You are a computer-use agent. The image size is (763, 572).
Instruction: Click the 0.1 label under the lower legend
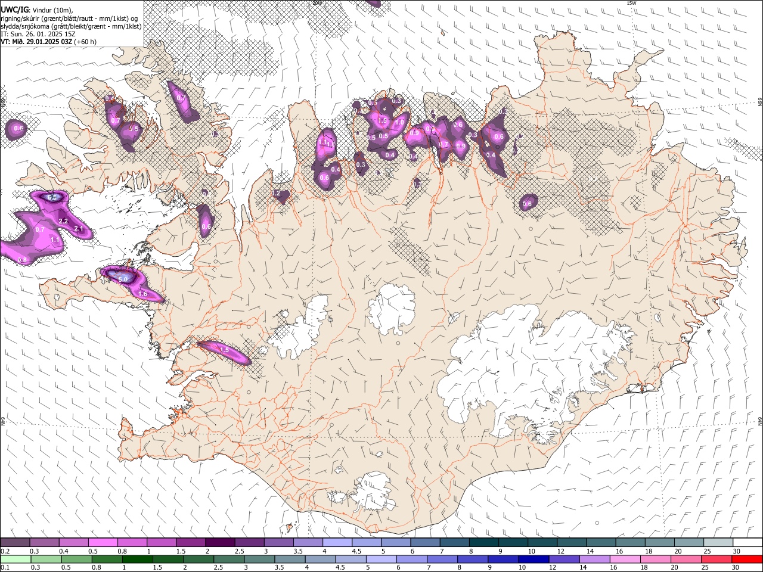[x=5, y=568]
